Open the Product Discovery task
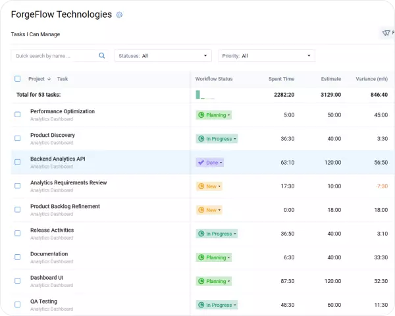395x316 pixels. point(53,135)
